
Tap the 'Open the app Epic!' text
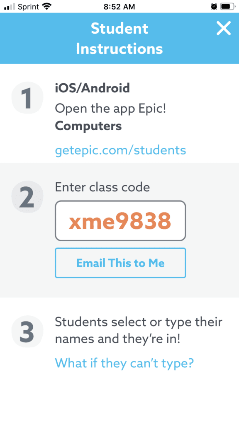(x=110, y=109)
